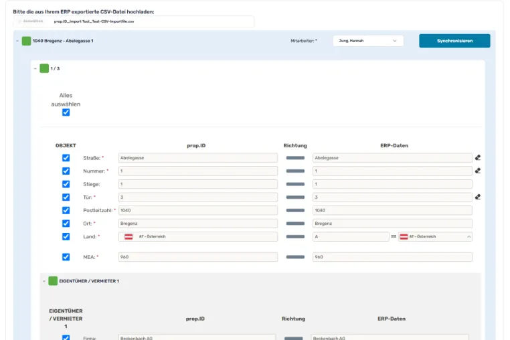Click the direction bar in the Tür row
This screenshot has width=510, height=340.
point(295,197)
